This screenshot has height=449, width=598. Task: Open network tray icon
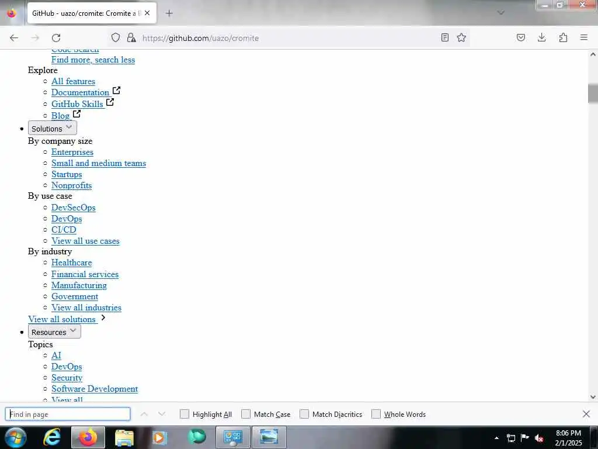coord(511,438)
